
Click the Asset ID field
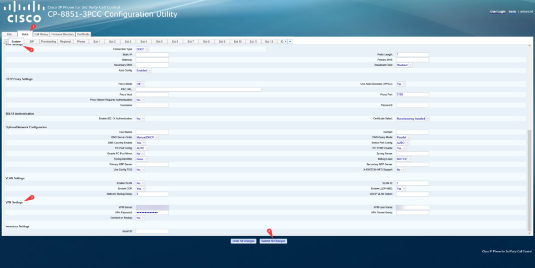tap(152, 232)
